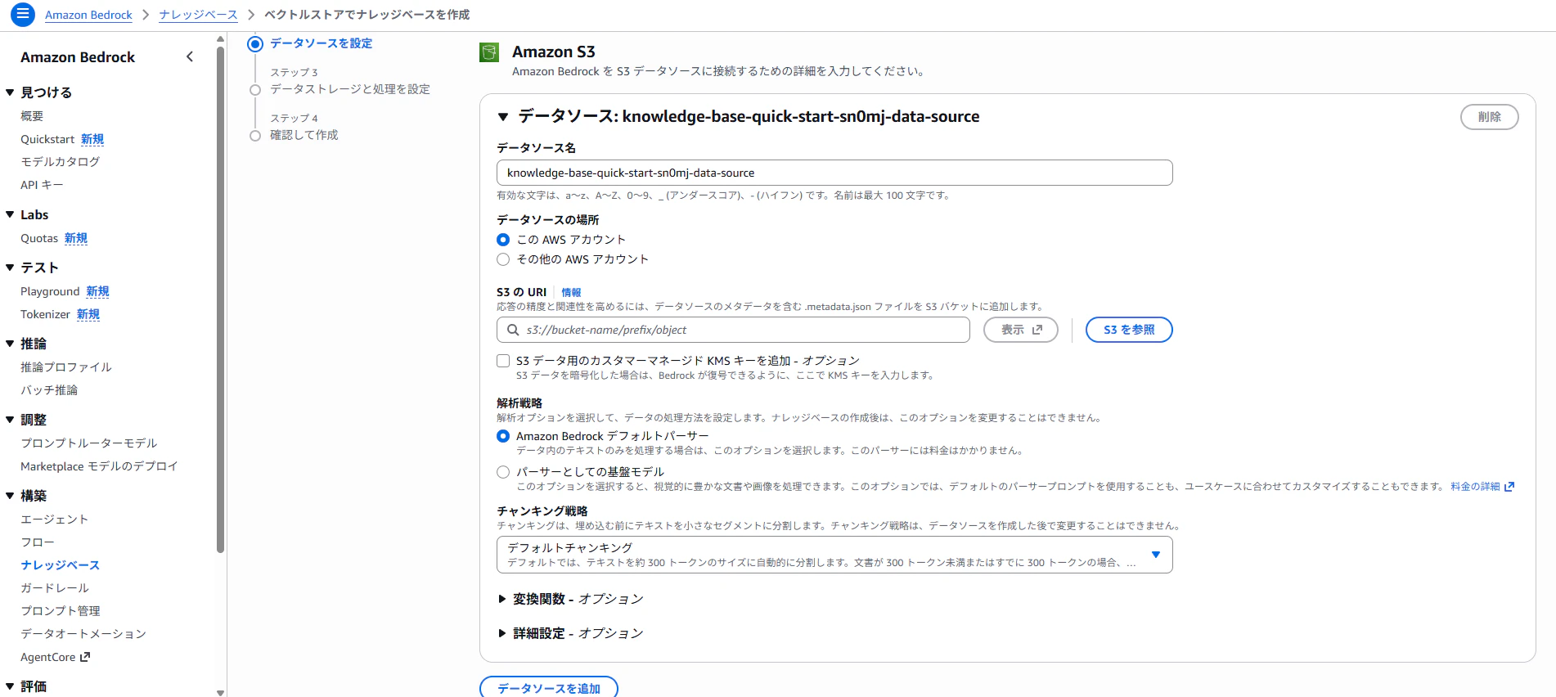Open the 料金の詳細 link
The image size is (1556, 697).
1475,487
